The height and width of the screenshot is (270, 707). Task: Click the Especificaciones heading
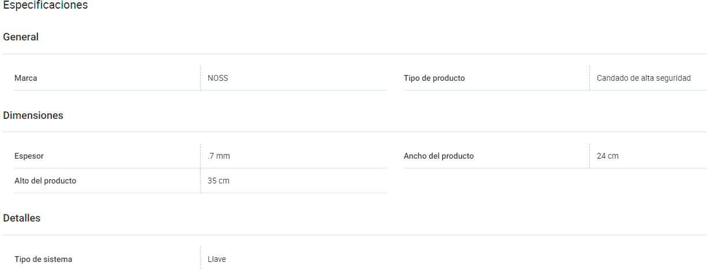[46, 6]
